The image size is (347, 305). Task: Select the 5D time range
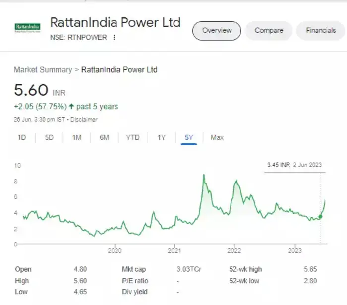click(49, 137)
